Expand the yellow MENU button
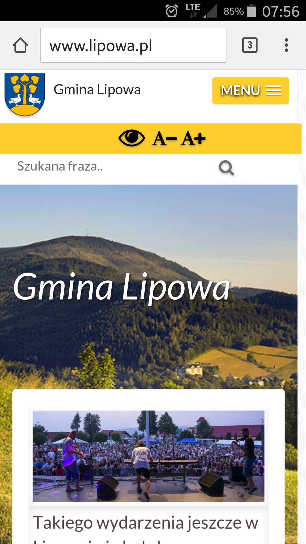 [x=250, y=91]
